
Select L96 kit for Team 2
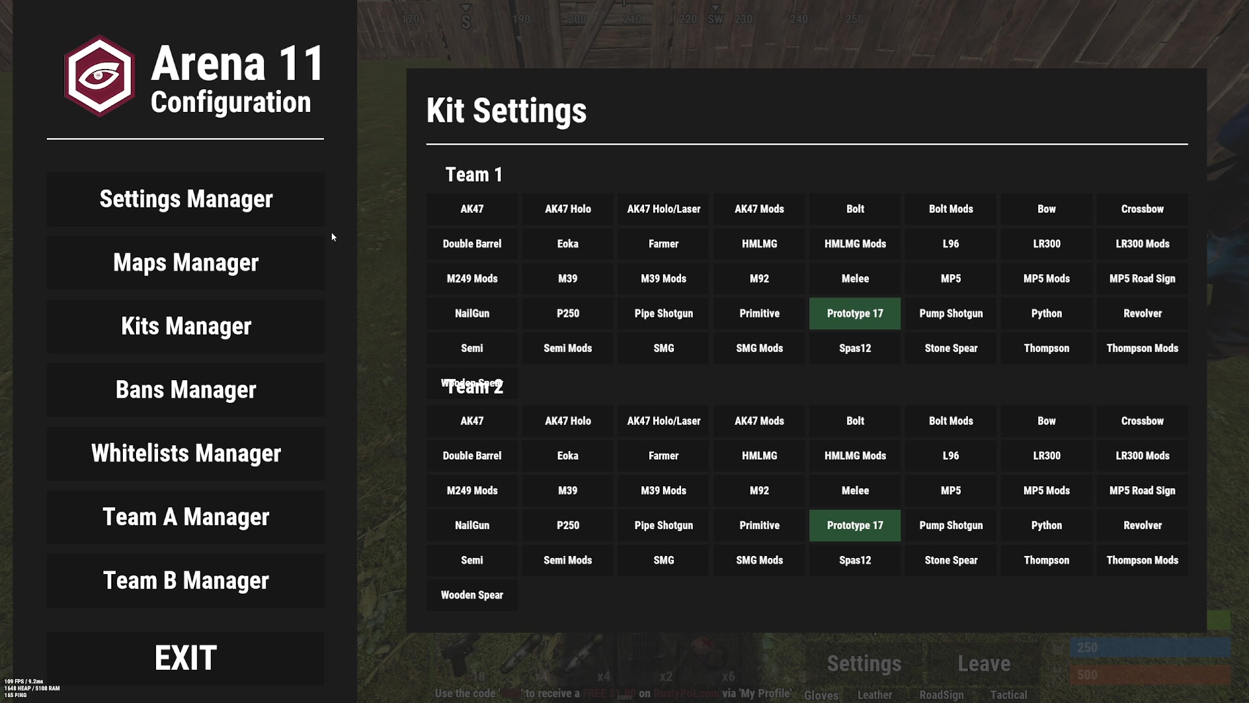951,456
